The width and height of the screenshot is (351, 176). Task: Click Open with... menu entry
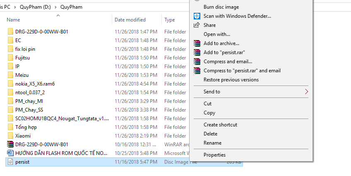[217, 34]
